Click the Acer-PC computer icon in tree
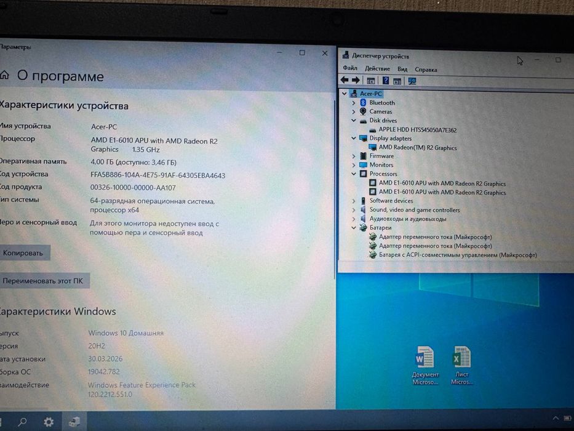This screenshot has height=431, width=574. (354, 94)
